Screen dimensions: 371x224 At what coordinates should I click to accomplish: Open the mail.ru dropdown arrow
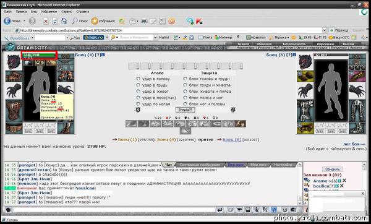(x=107, y=37)
